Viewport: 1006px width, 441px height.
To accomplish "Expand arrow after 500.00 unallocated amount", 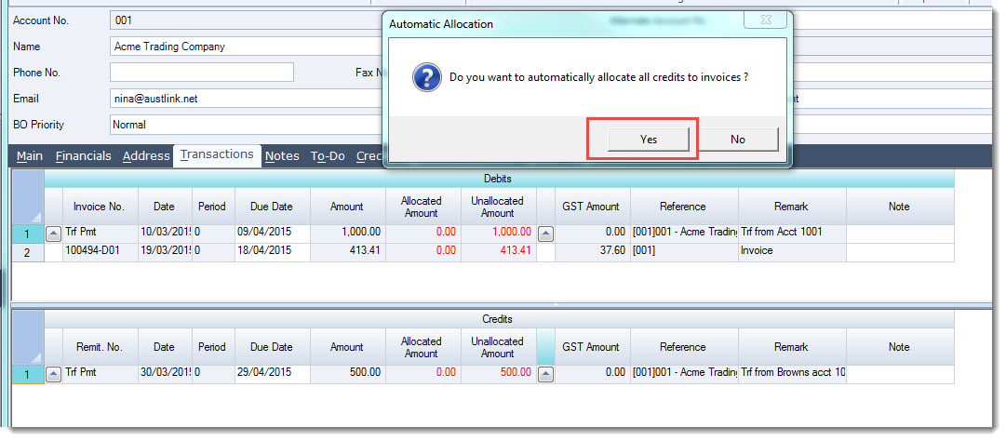I will (x=545, y=374).
